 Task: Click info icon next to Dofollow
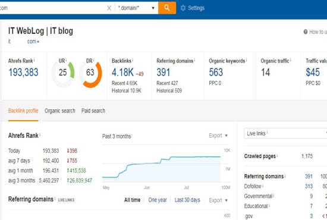pyautogui.click(x=263, y=186)
